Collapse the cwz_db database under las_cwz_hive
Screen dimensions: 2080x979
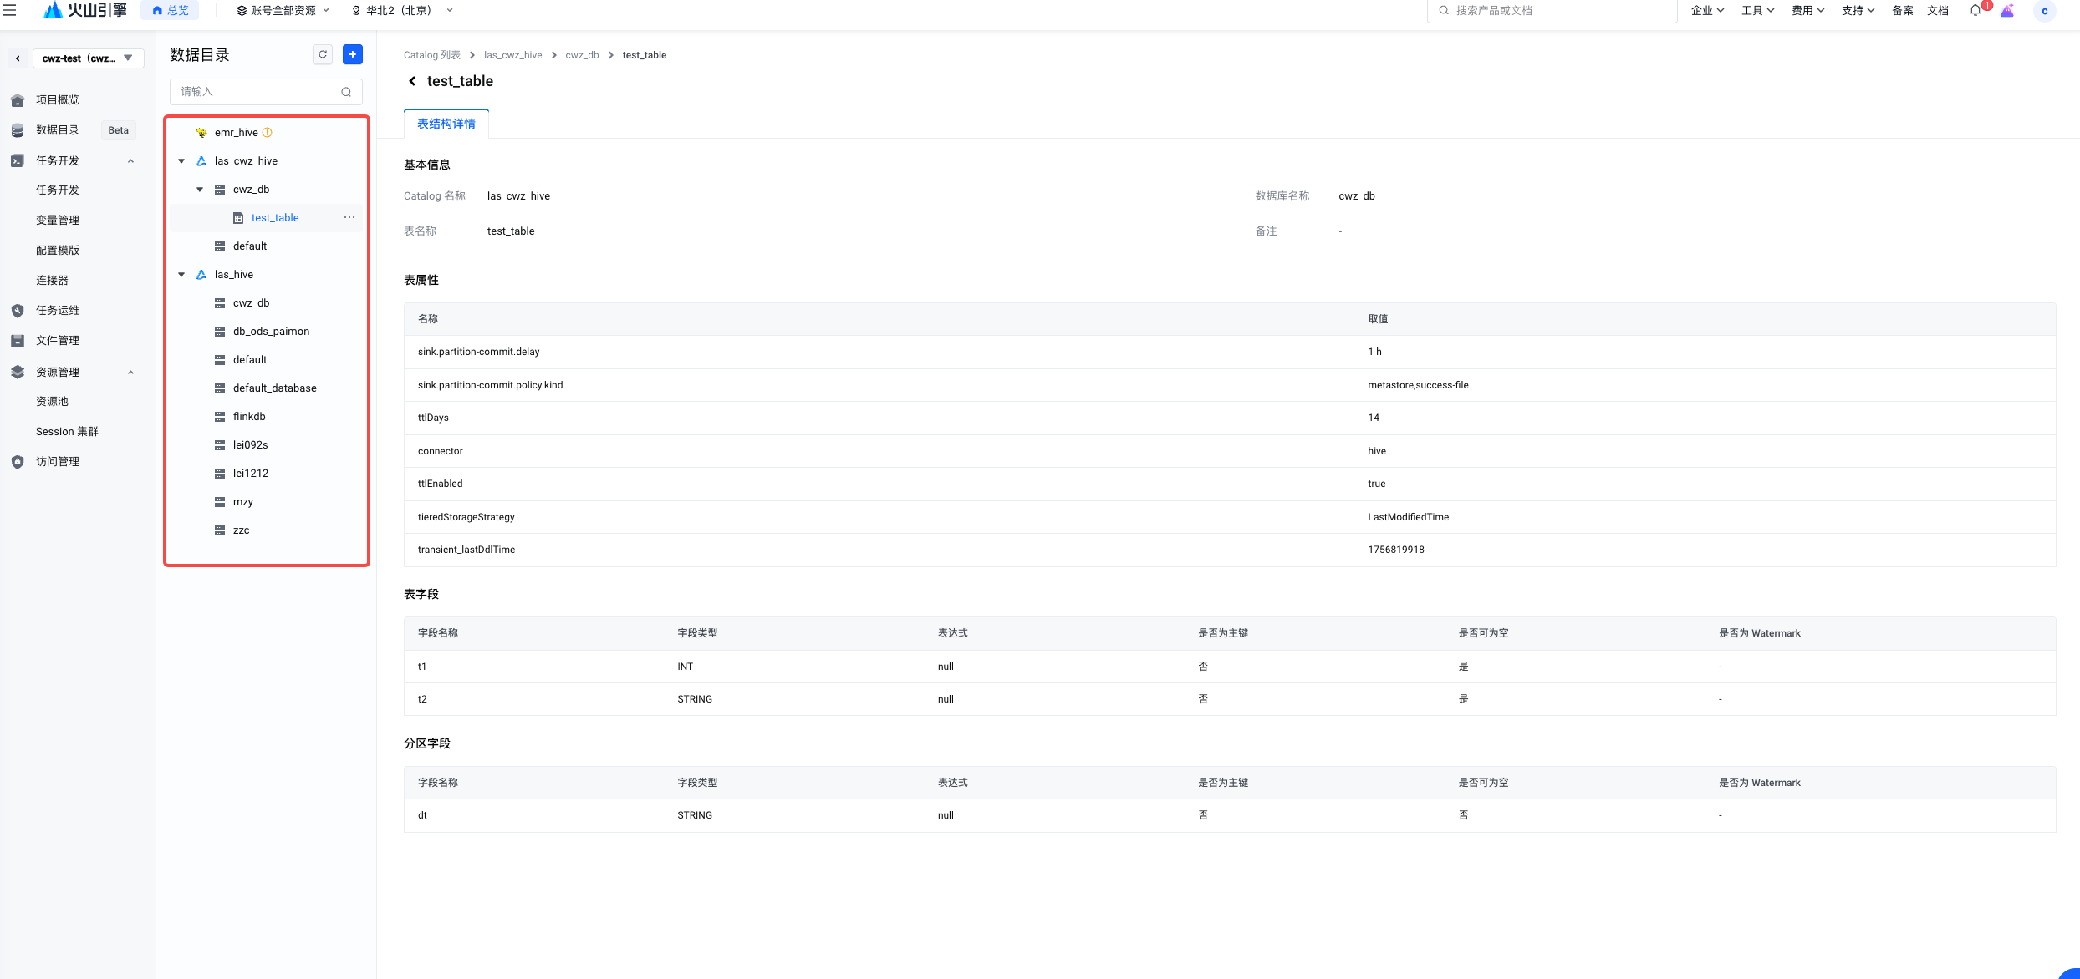[x=200, y=189]
